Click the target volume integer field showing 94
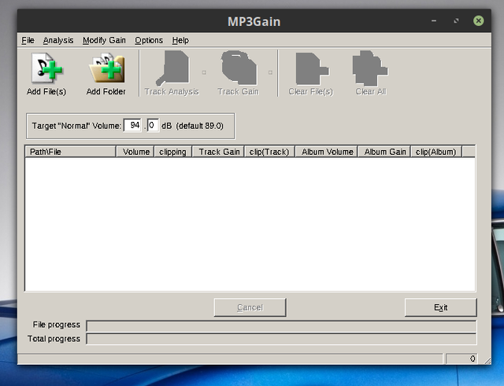 (x=132, y=126)
